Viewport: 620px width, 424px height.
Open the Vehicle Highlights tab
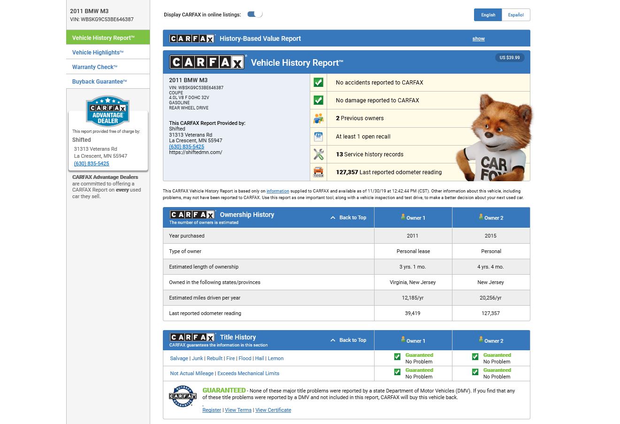pyautogui.click(x=108, y=52)
